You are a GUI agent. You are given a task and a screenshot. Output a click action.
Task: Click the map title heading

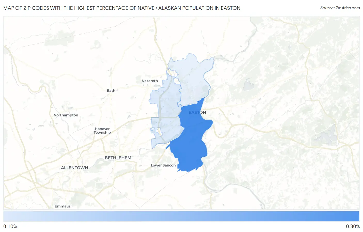point(122,8)
